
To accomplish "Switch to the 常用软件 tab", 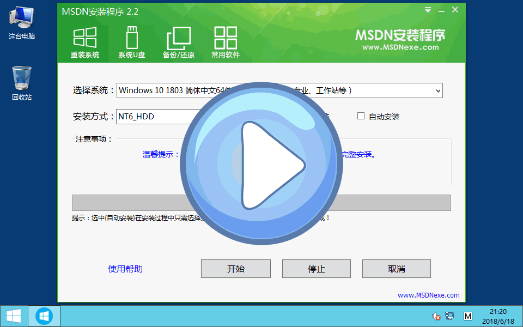I will click(225, 42).
